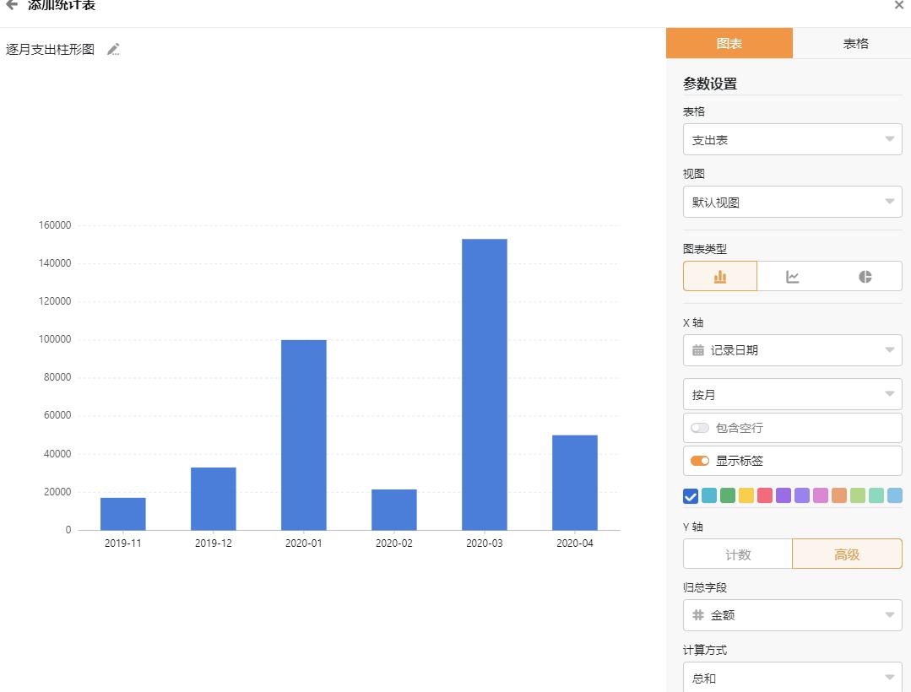Click the pencil icon to edit chart title
Screen dimensions: 911x692
(113, 50)
